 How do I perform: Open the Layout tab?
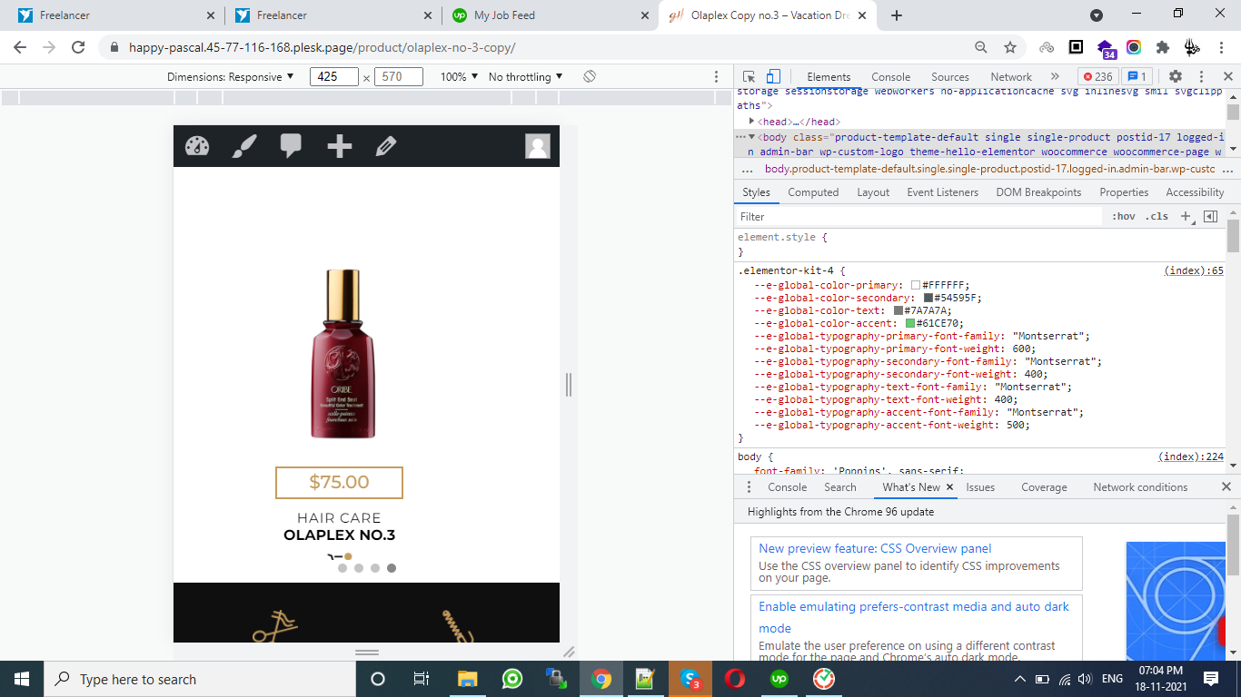873,192
